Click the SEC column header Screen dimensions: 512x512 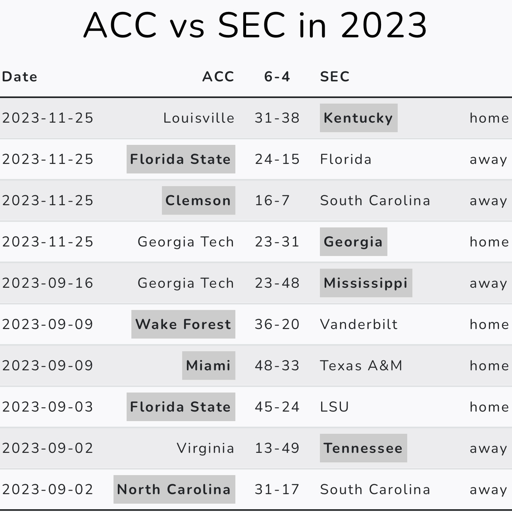(x=335, y=77)
